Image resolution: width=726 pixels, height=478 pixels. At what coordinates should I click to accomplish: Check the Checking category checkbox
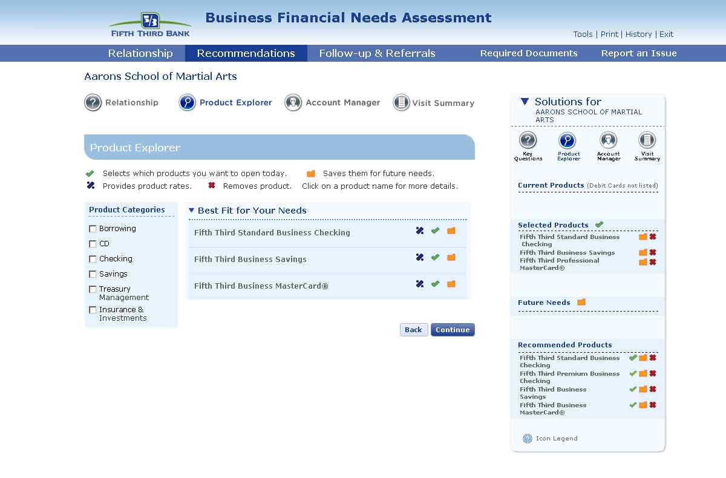pyautogui.click(x=93, y=259)
